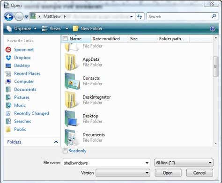Expand the Folders pane chevron
The width and height of the screenshot is (222, 183).
(56, 142)
